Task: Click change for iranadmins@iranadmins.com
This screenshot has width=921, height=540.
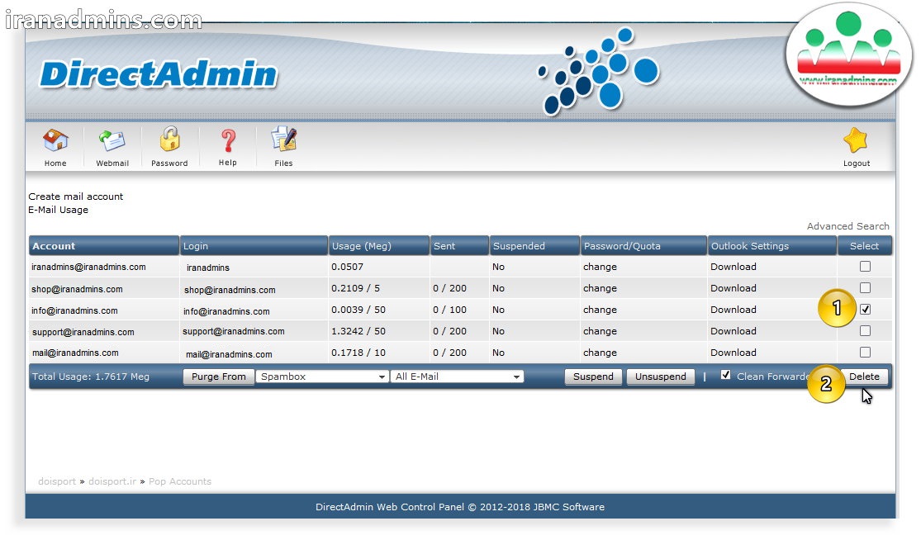Action: (600, 267)
